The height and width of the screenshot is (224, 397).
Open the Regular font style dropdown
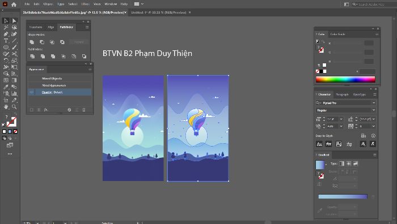coord(373,110)
